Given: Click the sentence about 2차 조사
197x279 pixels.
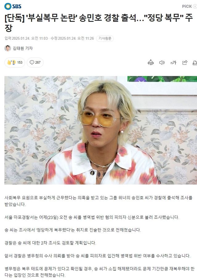Looking at the screenshot, I should (x=50, y=243).
